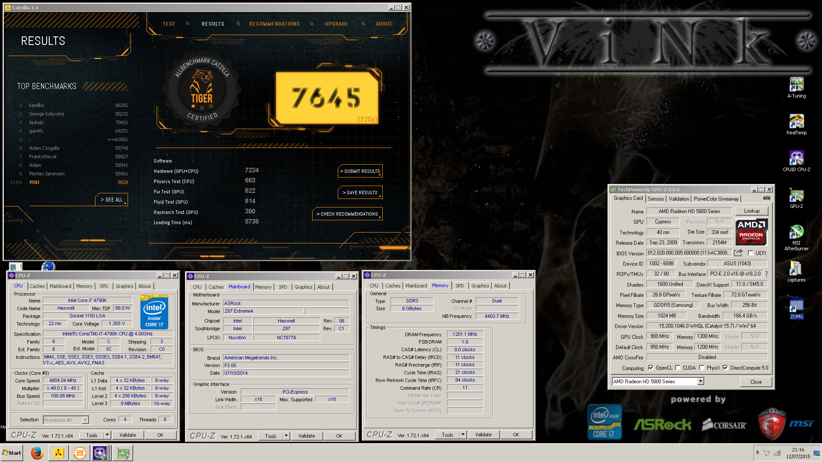Click SEE ALL under top benchmarks
Screen dimensions: 822x462
[x=111, y=200]
